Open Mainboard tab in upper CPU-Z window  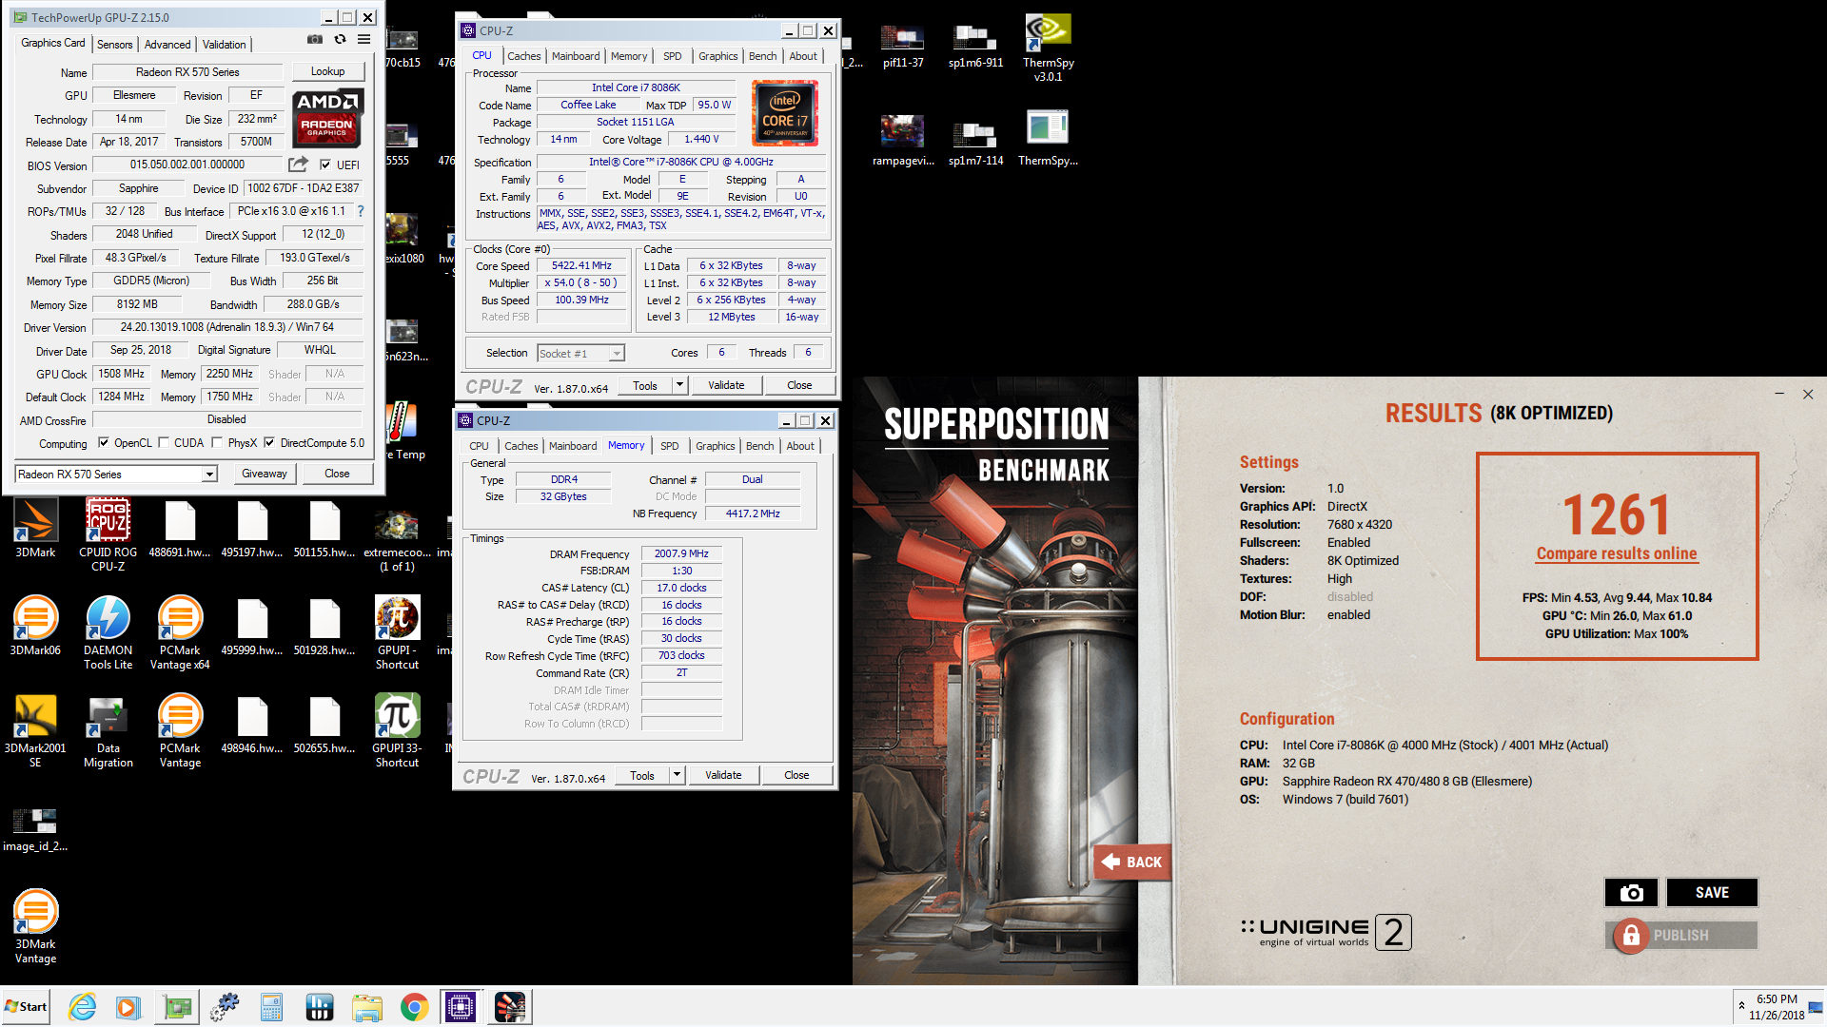(x=576, y=56)
